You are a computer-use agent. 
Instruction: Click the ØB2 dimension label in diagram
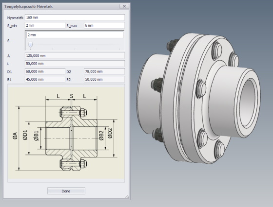(101, 136)
